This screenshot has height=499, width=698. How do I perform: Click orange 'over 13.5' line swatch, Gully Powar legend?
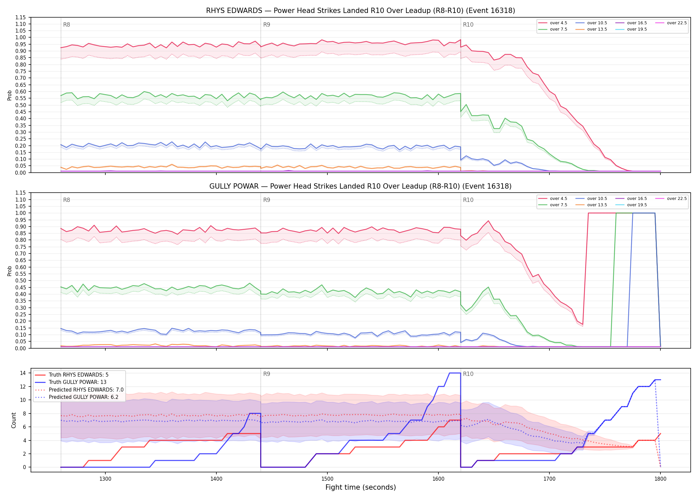pos(580,205)
